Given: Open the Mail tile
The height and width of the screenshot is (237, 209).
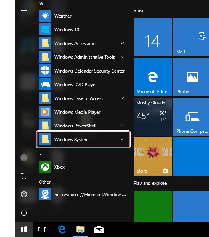Looking at the screenshot, I should coord(191,37).
